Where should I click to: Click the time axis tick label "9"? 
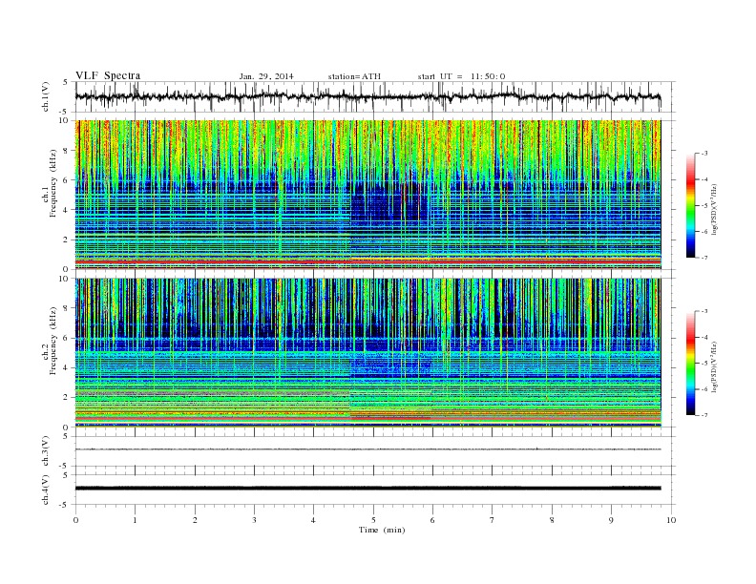click(611, 520)
